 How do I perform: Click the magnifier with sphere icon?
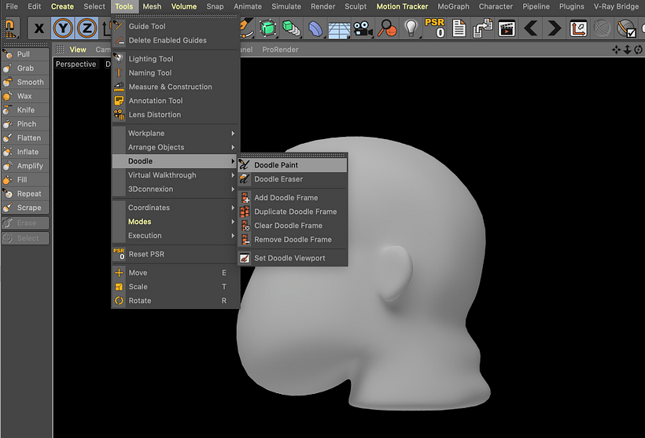387,28
